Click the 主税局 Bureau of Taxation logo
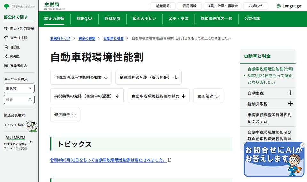 coord(55,6)
